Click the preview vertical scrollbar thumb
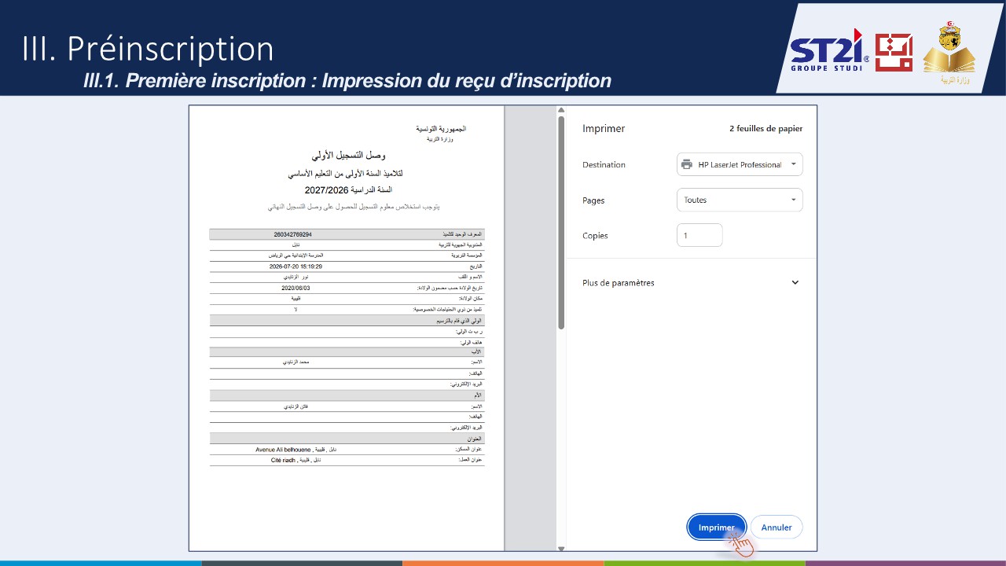 click(x=561, y=222)
